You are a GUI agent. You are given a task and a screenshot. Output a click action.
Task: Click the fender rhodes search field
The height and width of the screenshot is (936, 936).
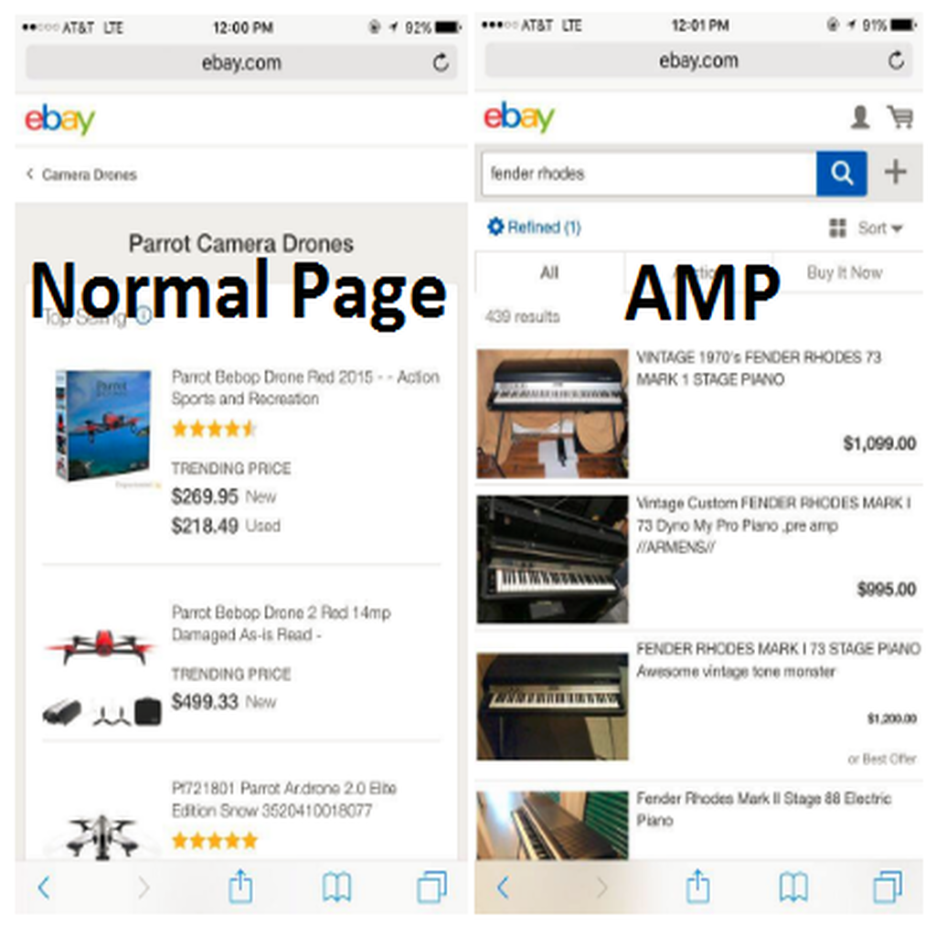649,173
